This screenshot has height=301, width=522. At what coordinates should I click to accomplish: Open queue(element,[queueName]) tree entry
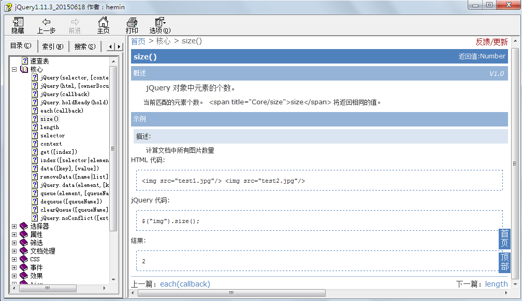click(x=74, y=193)
